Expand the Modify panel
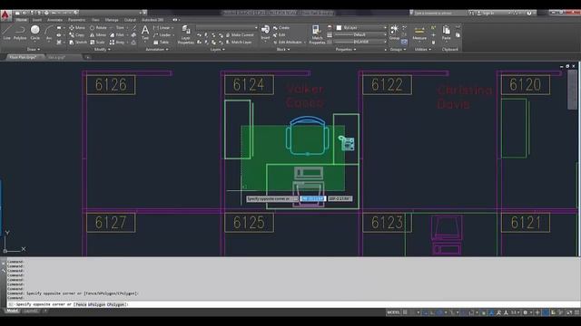 [103, 49]
